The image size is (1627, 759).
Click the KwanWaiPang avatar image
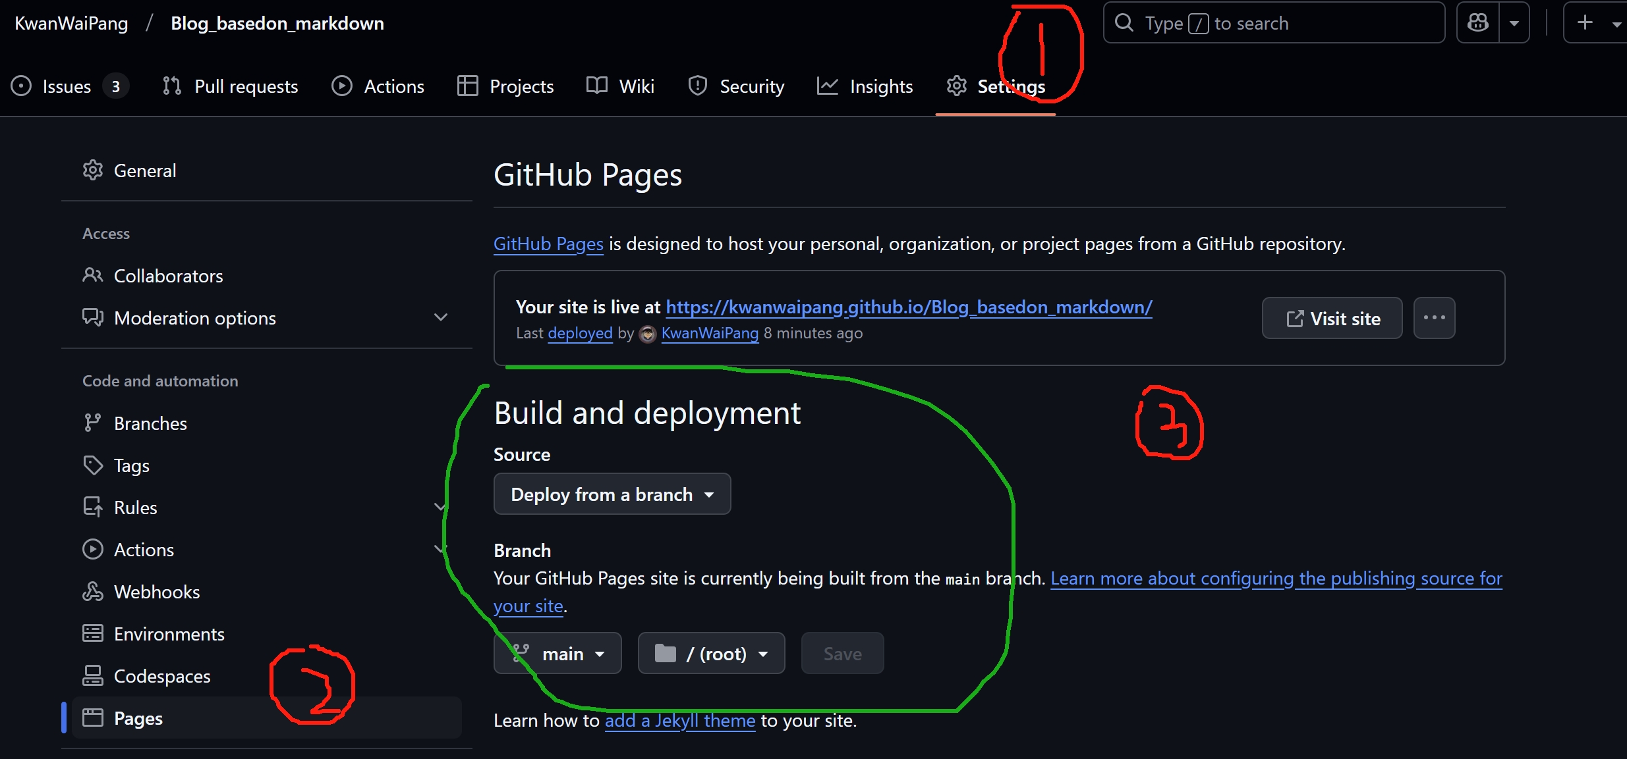pyautogui.click(x=648, y=334)
